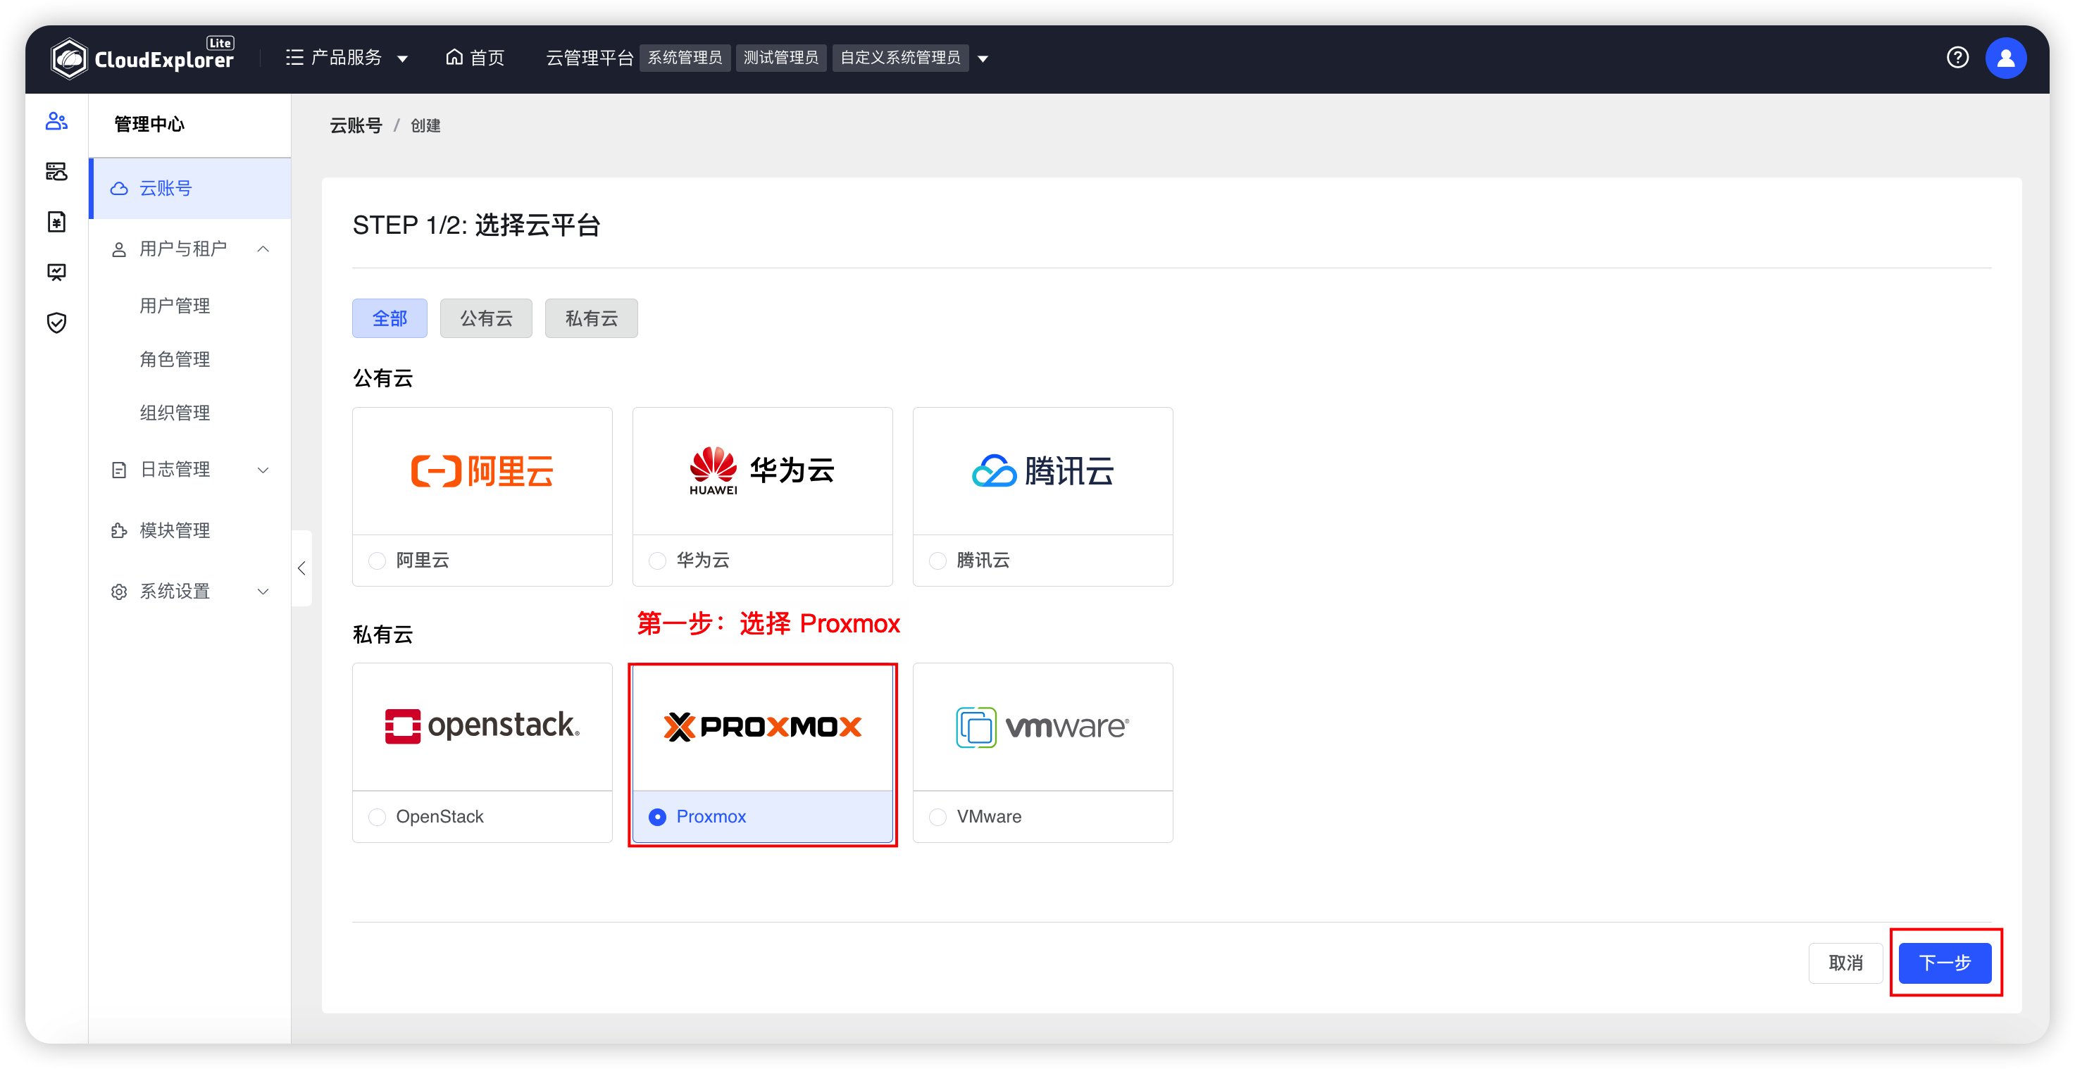Open the role switcher dropdown arrow

(x=983, y=59)
